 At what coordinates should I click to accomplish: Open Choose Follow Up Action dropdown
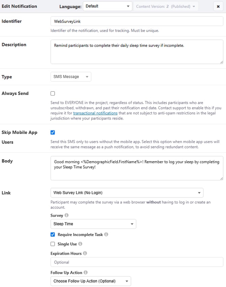[91, 281]
